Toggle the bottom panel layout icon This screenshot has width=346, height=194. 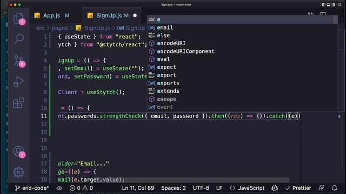coord(329,5)
